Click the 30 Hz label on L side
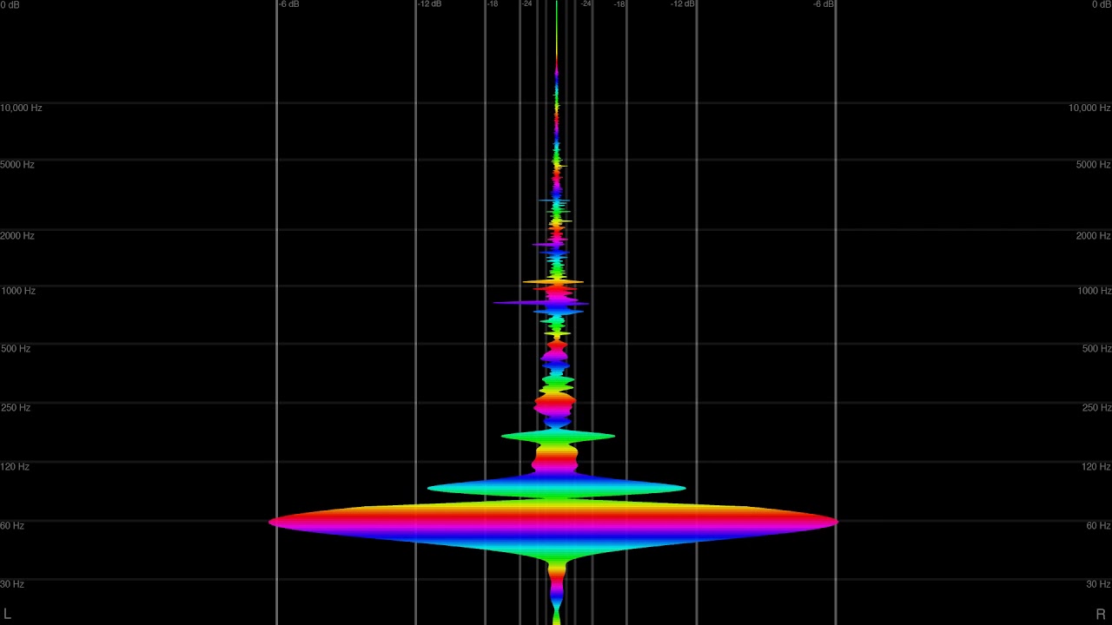This screenshot has width=1112, height=625. [x=12, y=583]
